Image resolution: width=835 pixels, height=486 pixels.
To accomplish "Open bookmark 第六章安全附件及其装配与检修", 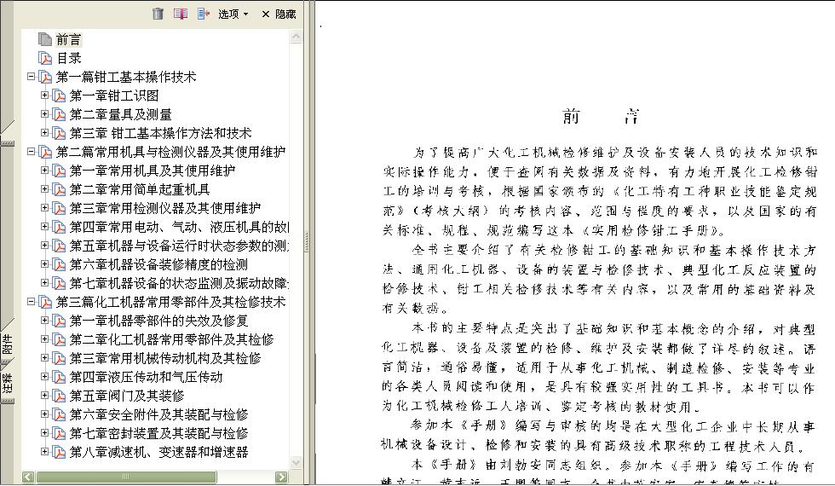I will (158, 414).
